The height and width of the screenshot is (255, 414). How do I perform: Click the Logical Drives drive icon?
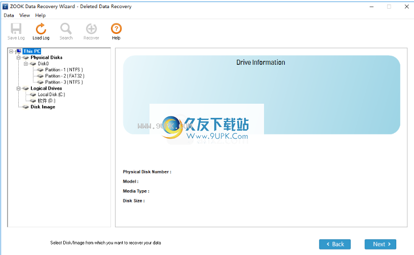26,89
